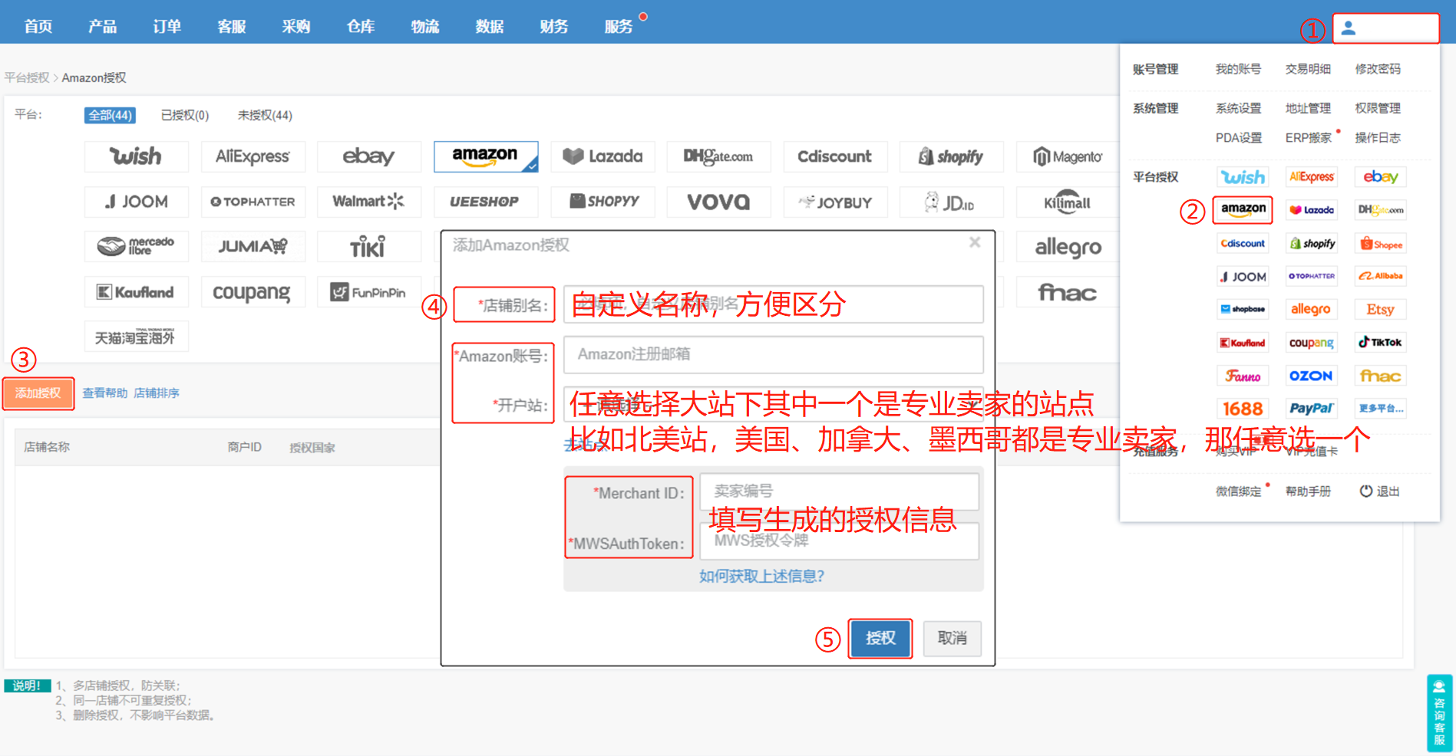Select the Wish platform icon
Screen dimensions: 1456x756
pos(137,156)
